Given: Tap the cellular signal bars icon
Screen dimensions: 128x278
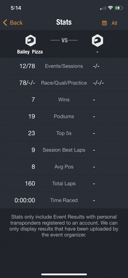Looking at the screenshot, I should (x=103, y=8).
